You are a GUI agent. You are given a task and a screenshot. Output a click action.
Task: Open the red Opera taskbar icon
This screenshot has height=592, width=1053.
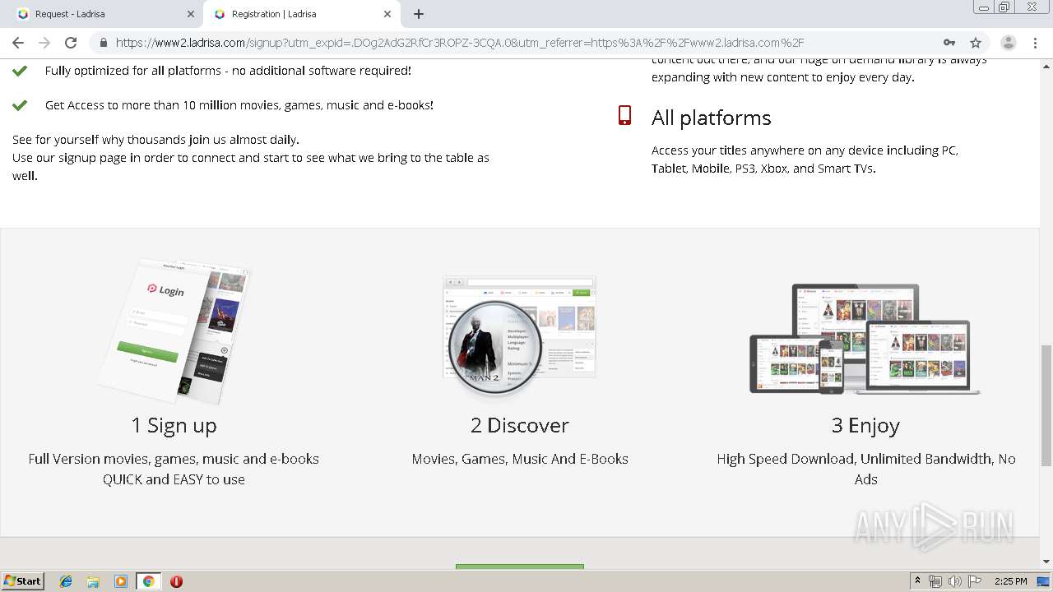176,581
